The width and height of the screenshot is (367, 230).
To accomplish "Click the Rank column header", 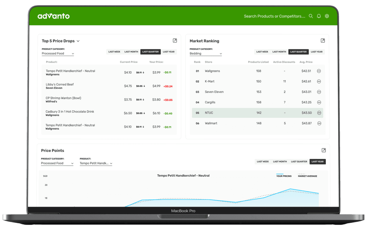I will 197,62.
